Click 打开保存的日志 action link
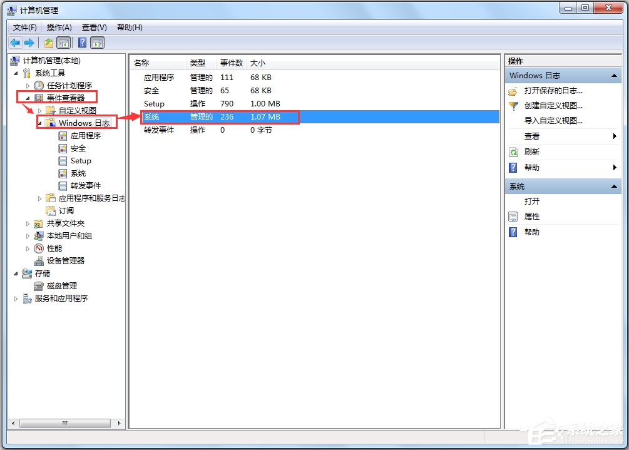The height and width of the screenshot is (450, 629). tap(553, 91)
